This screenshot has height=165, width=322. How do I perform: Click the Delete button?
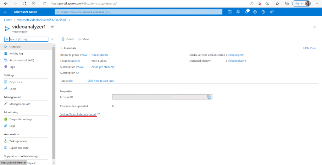pyautogui.click(x=68, y=39)
